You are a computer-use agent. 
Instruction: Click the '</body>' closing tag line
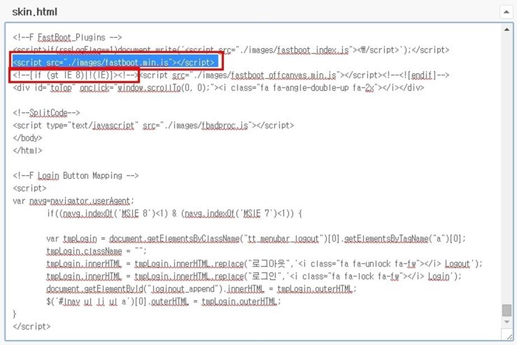coord(27,138)
